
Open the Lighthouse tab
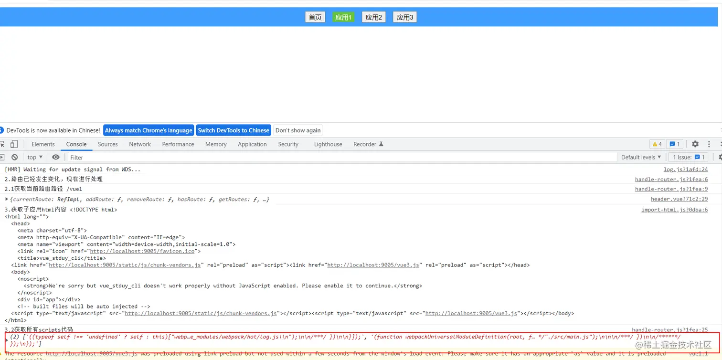pos(328,144)
